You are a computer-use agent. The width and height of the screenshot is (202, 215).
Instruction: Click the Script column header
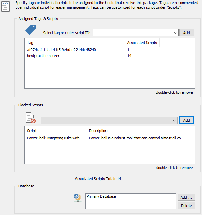(56, 131)
